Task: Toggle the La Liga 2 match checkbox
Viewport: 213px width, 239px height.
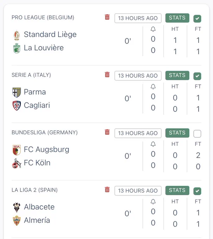Action: (x=197, y=191)
